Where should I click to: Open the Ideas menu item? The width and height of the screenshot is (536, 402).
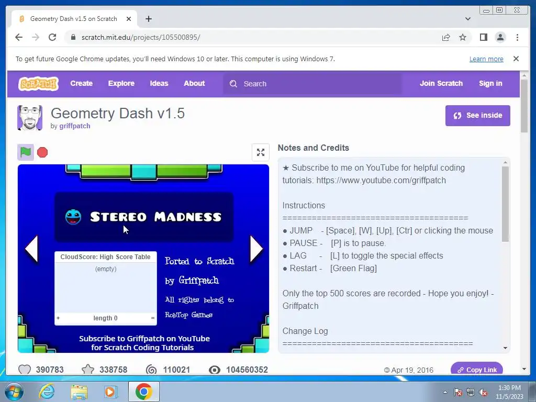(x=159, y=83)
